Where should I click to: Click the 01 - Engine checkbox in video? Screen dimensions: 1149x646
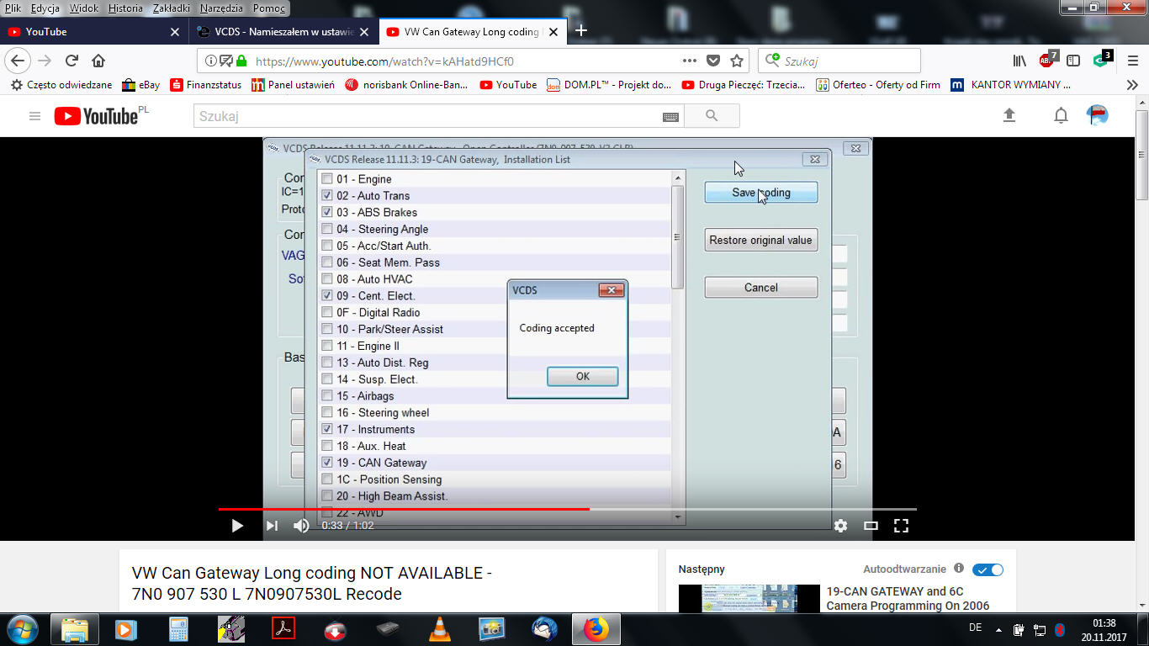tap(326, 178)
